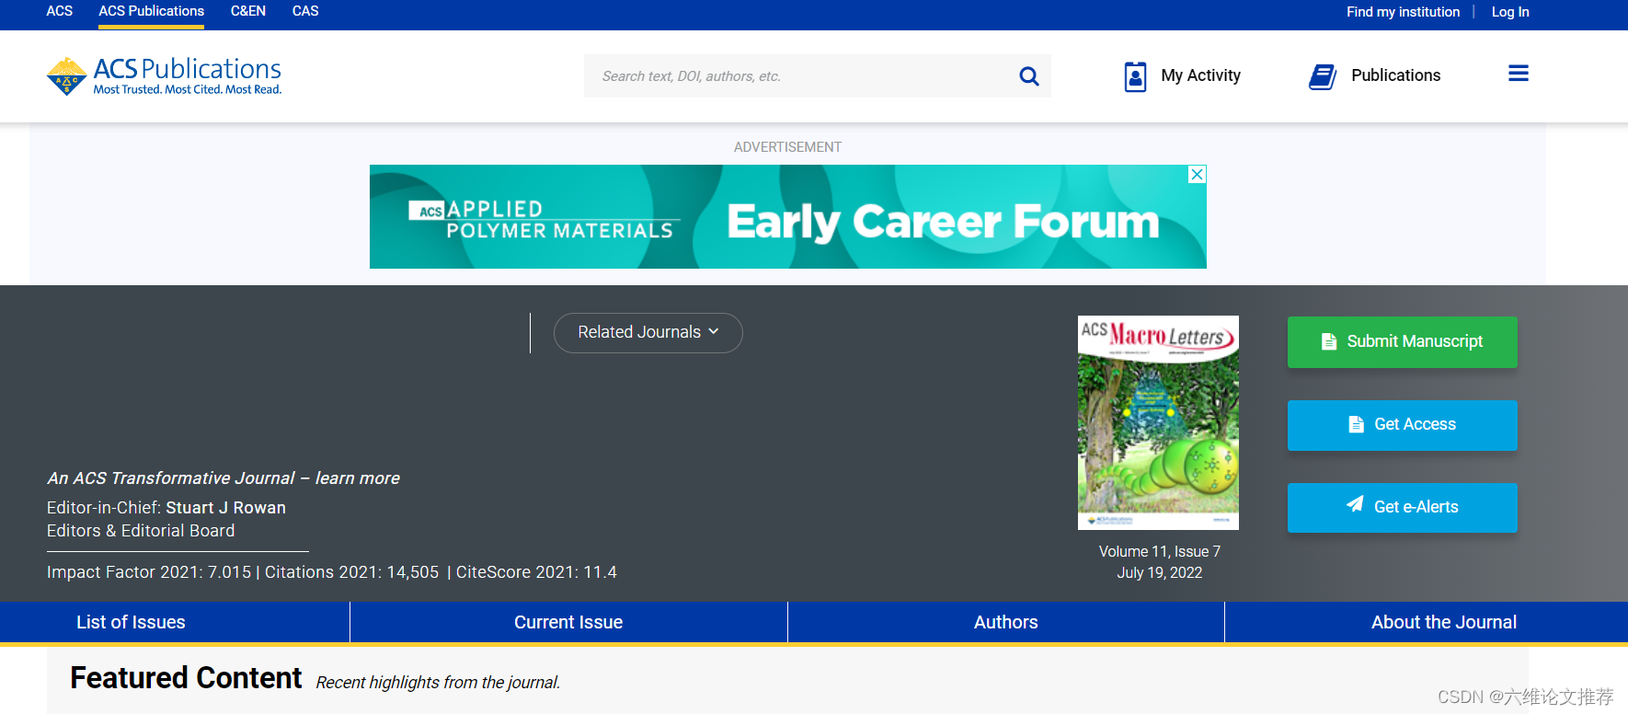Click the search magnifier icon
Image resolution: width=1628 pixels, height=714 pixels.
click(1029, 76)
